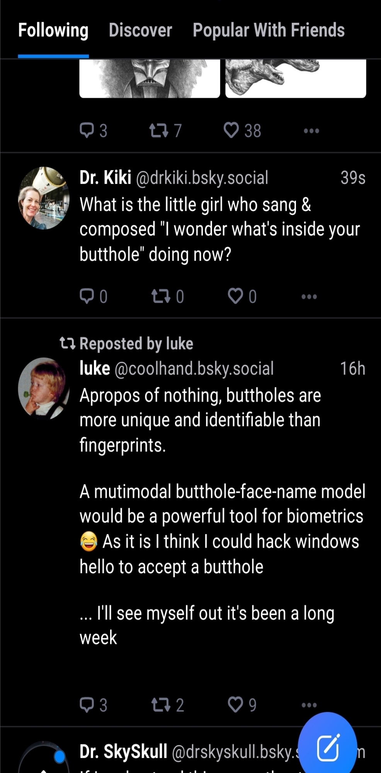The width and height of the screenshot is (381, 773).
Task: Select the Following feed tab
Action: (x=53, y=31)
